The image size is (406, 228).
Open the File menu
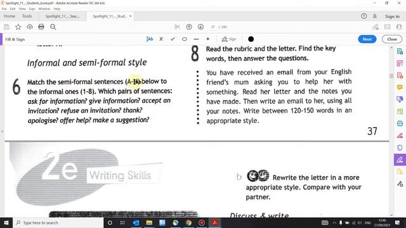[4, 9]
